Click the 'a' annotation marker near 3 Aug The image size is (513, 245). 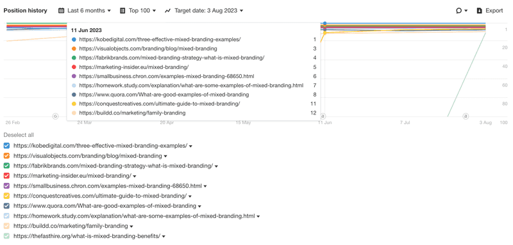click(x=466, y=116)
